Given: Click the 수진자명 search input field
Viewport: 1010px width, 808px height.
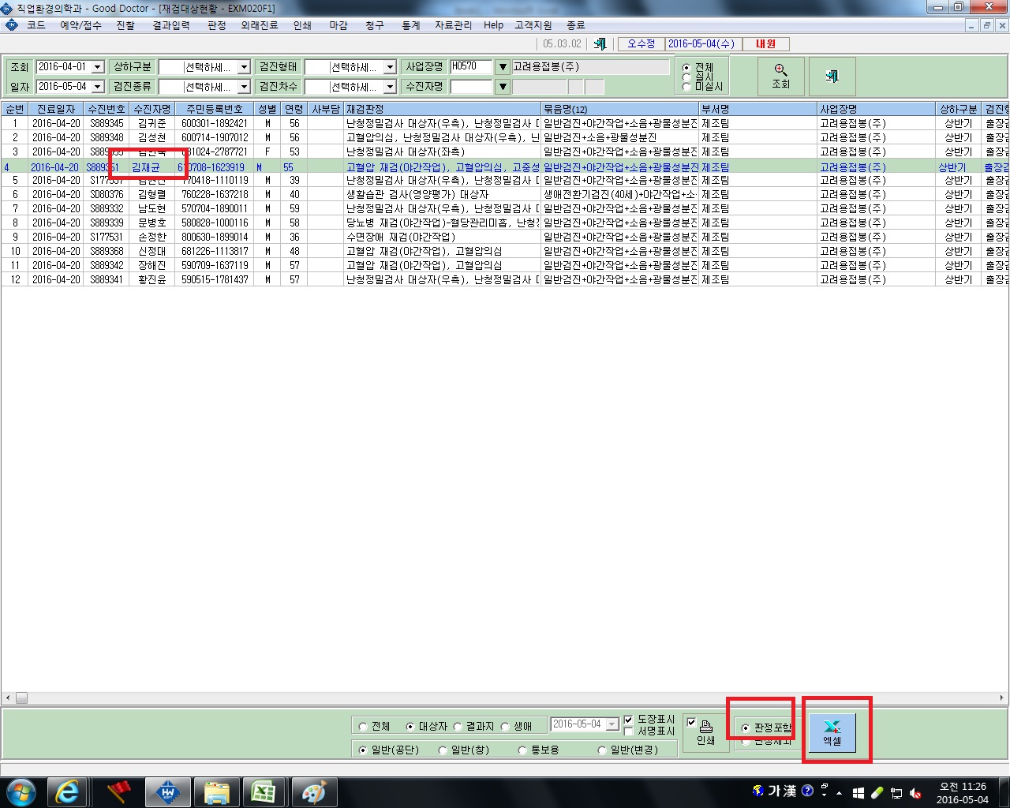Looking at the screenshot, I should 472,87.
